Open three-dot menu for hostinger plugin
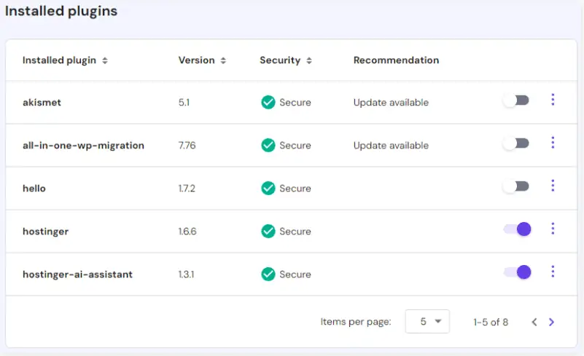 [553, 229]
